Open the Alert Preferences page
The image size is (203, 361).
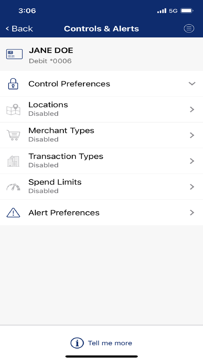click(101, 212)
